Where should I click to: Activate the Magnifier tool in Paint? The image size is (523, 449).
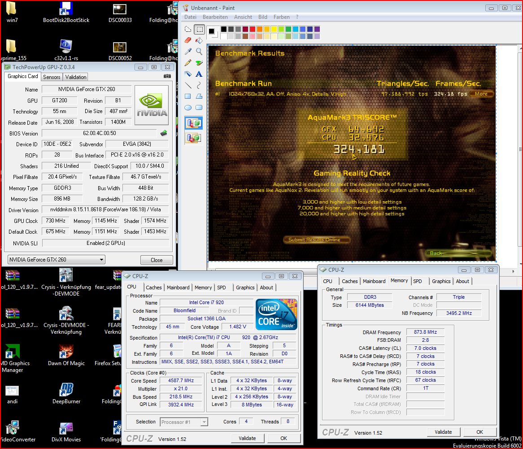point(200,52)
